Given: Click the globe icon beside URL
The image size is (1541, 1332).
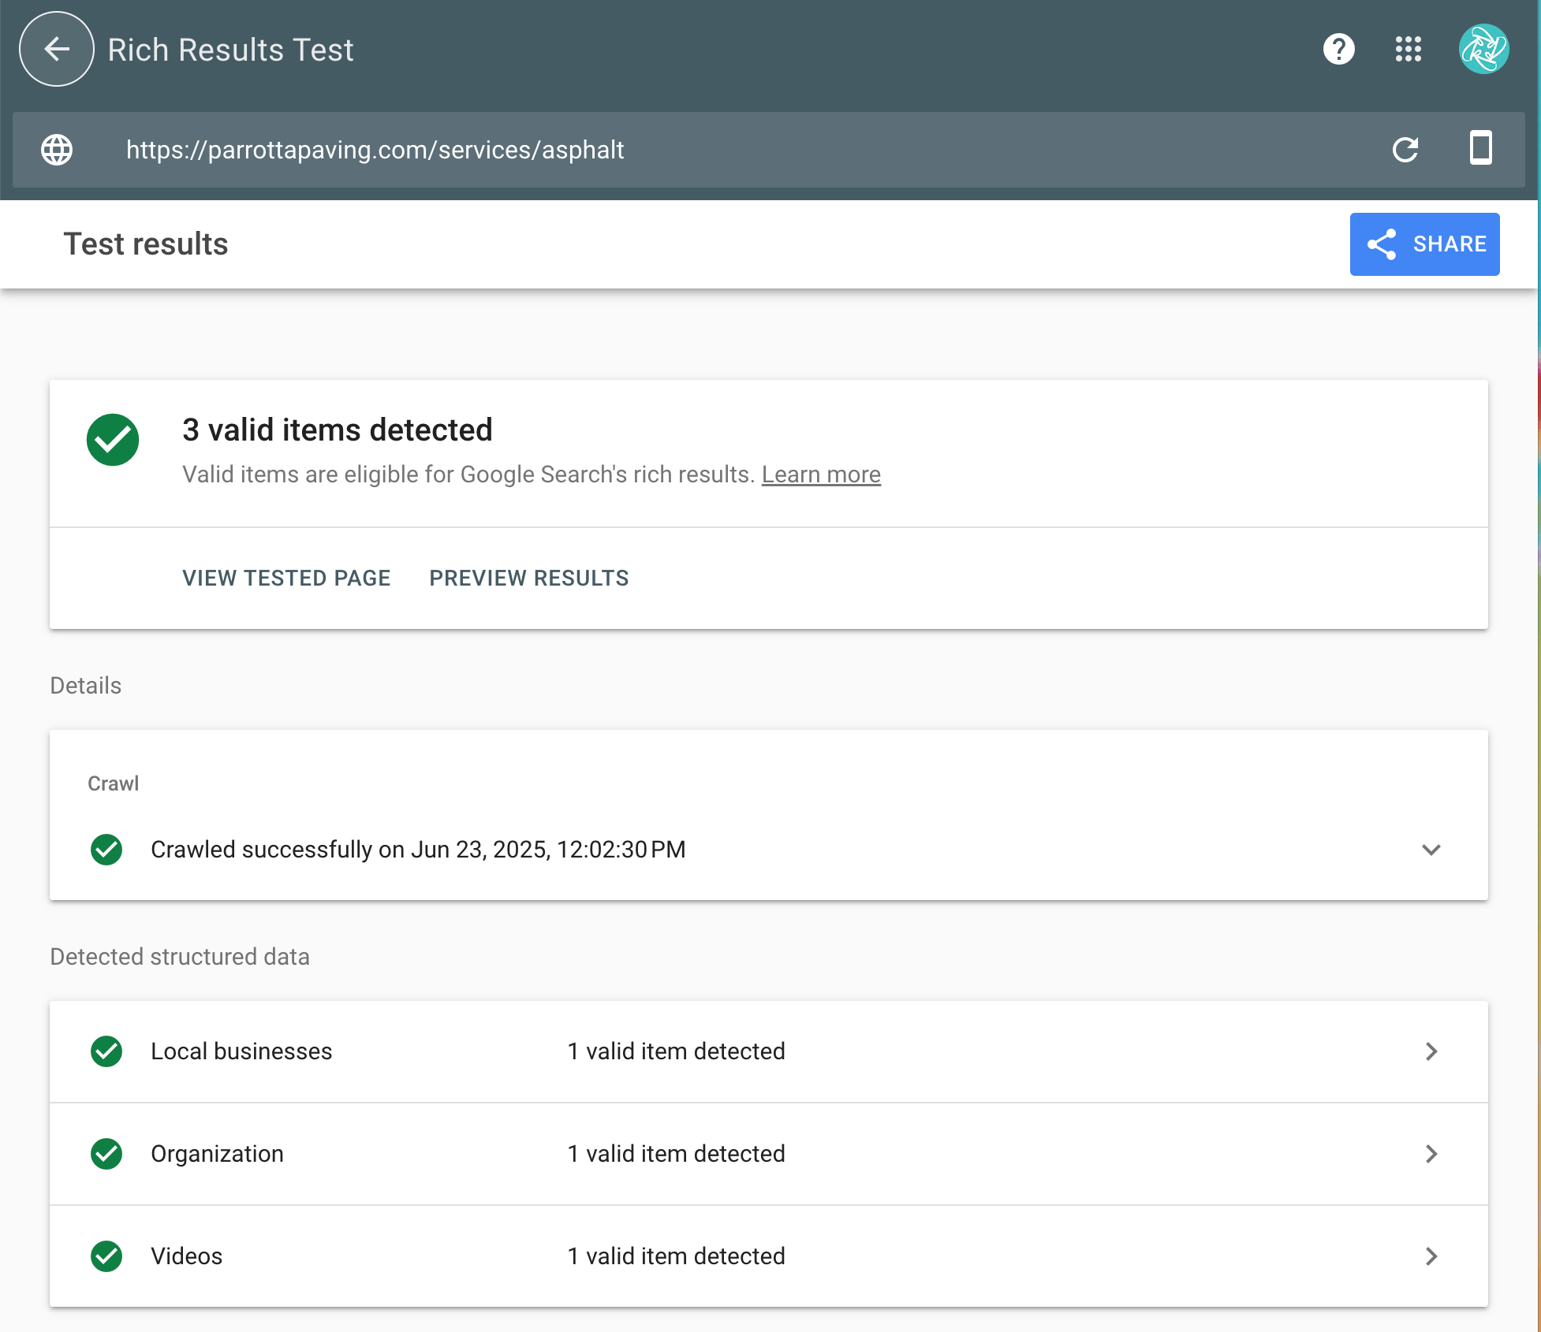Looking at the screenshot, I should pos(57,150).
